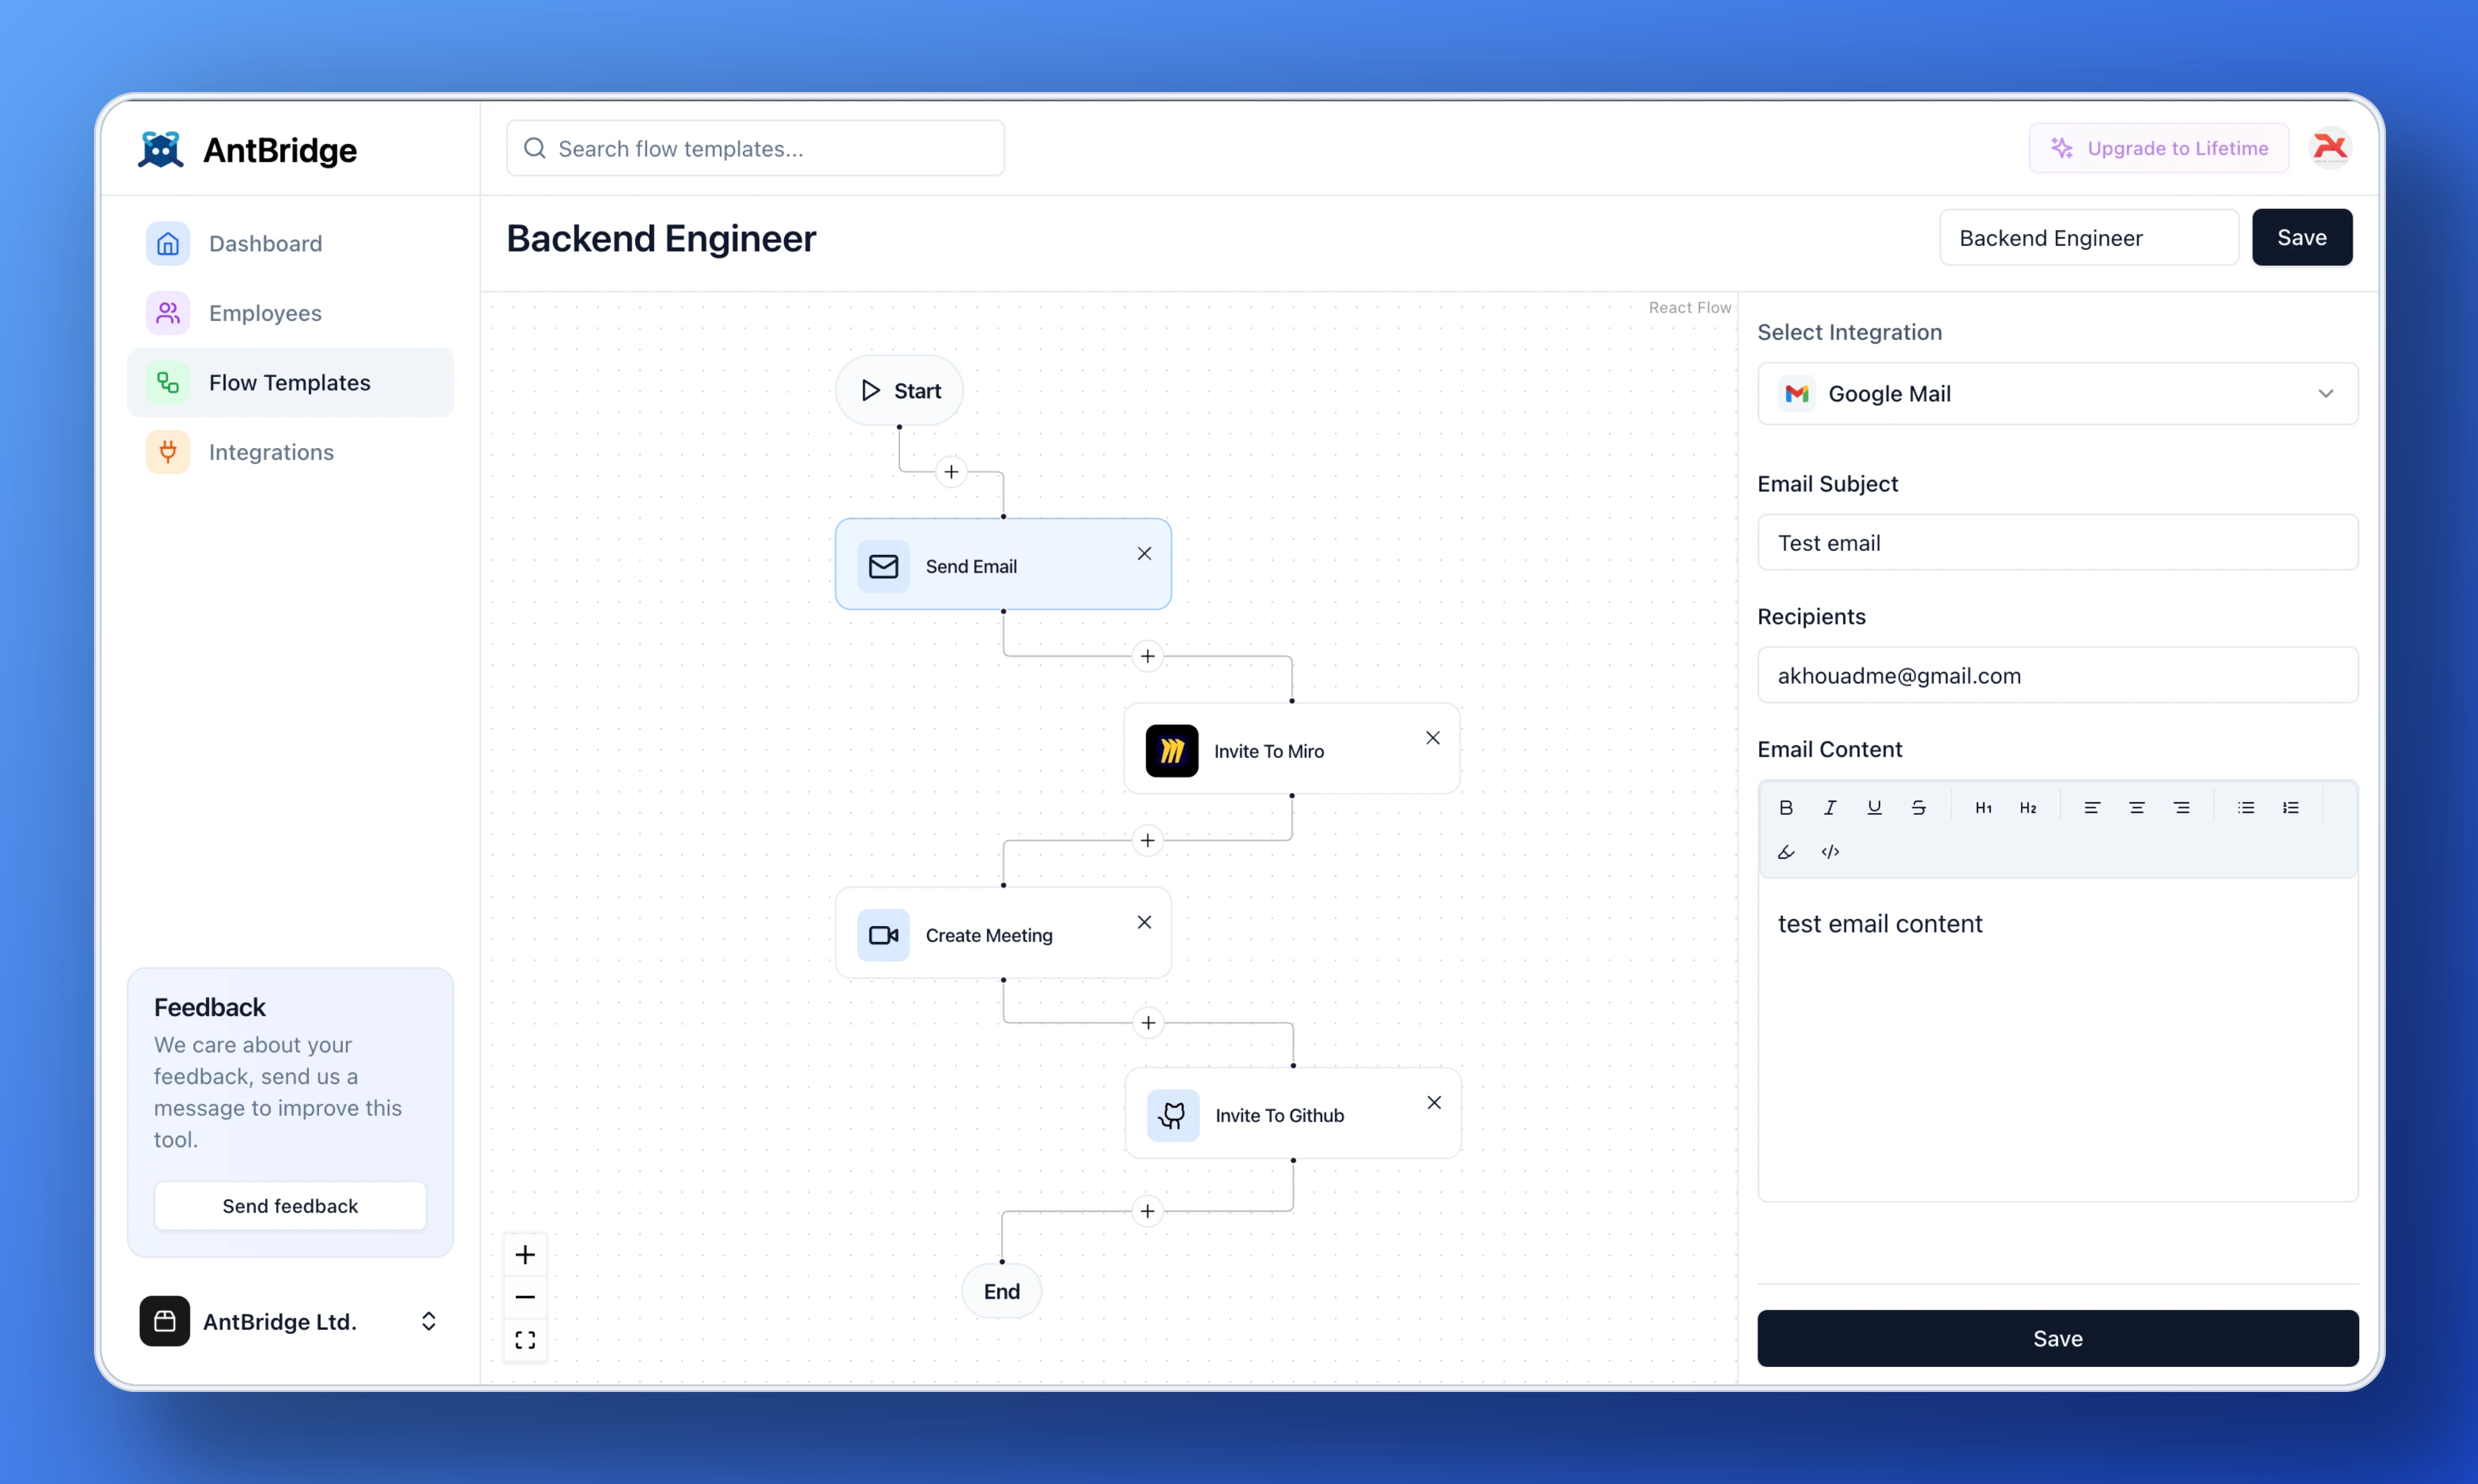Toggle bold formatting in email editor
Screen dimensions: 2478x1484
(1786, 807)
